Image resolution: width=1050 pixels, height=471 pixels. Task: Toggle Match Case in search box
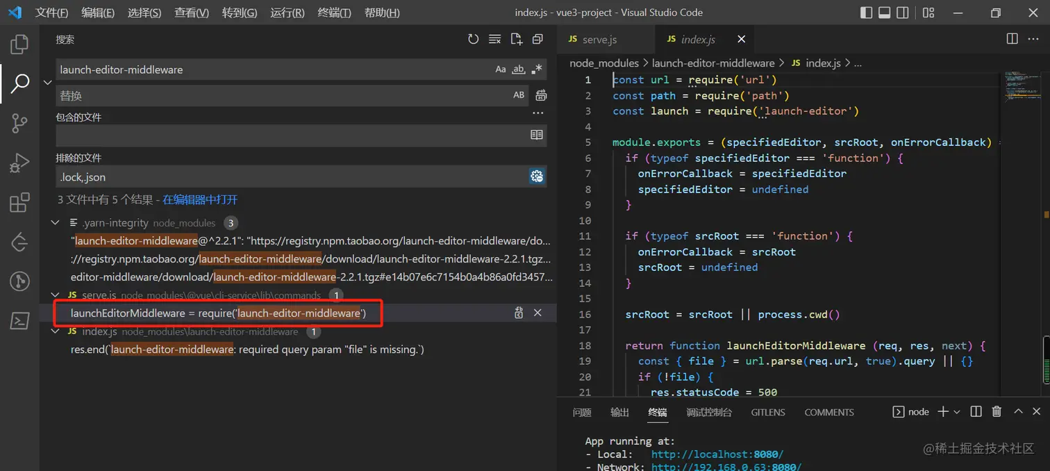coord(501,69)
